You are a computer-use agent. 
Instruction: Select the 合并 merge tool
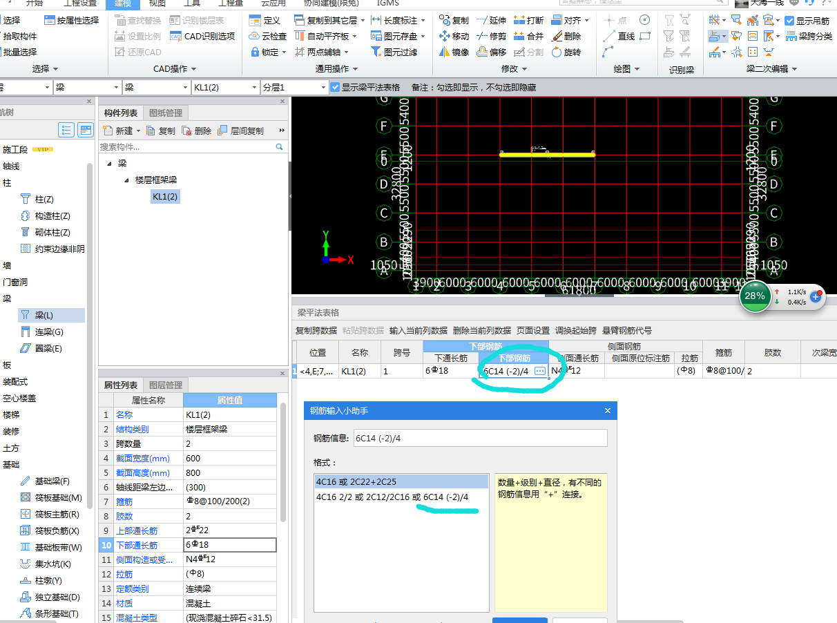point(528,36)
